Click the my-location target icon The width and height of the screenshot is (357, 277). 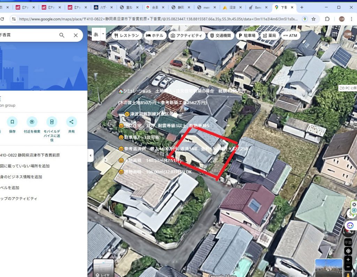pos(348,251)
